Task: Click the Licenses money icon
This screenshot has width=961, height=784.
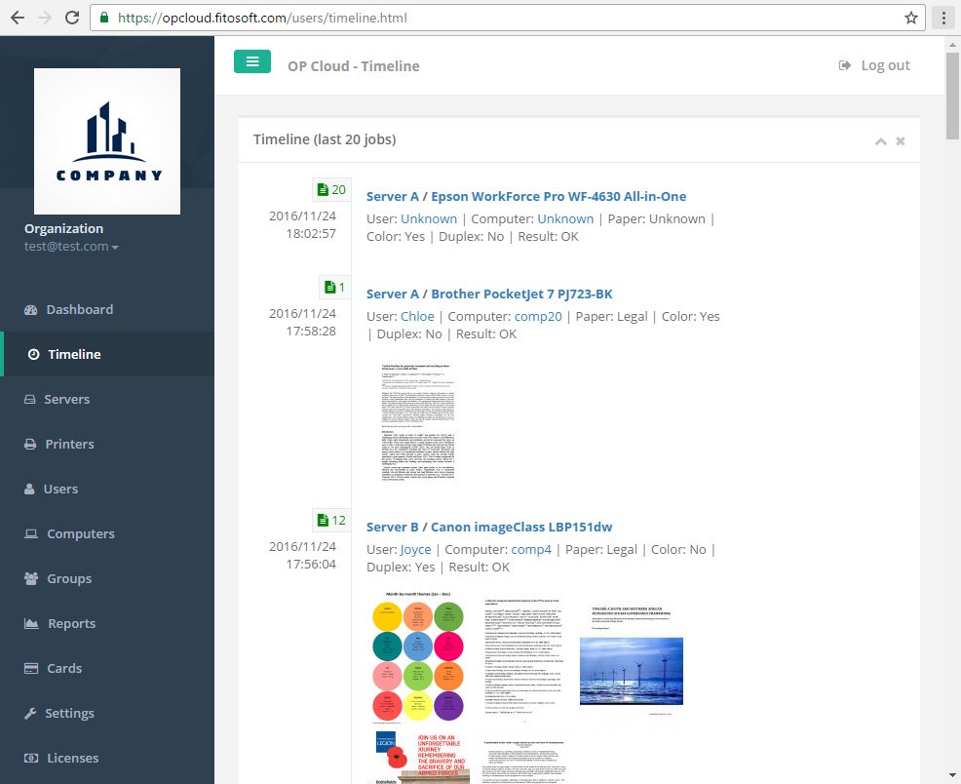Action: tap(30, 758)
